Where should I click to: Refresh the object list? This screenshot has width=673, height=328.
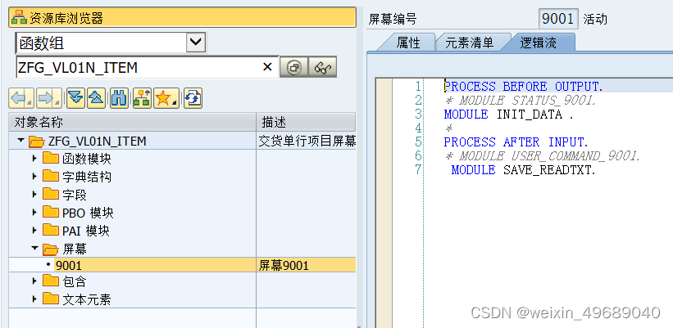point(193,98)
